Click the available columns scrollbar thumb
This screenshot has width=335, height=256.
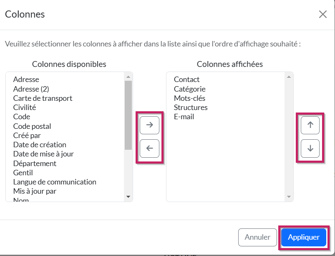coord(128,115)
